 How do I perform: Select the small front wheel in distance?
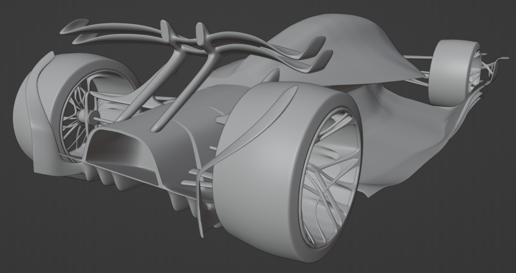click(454, 73)
